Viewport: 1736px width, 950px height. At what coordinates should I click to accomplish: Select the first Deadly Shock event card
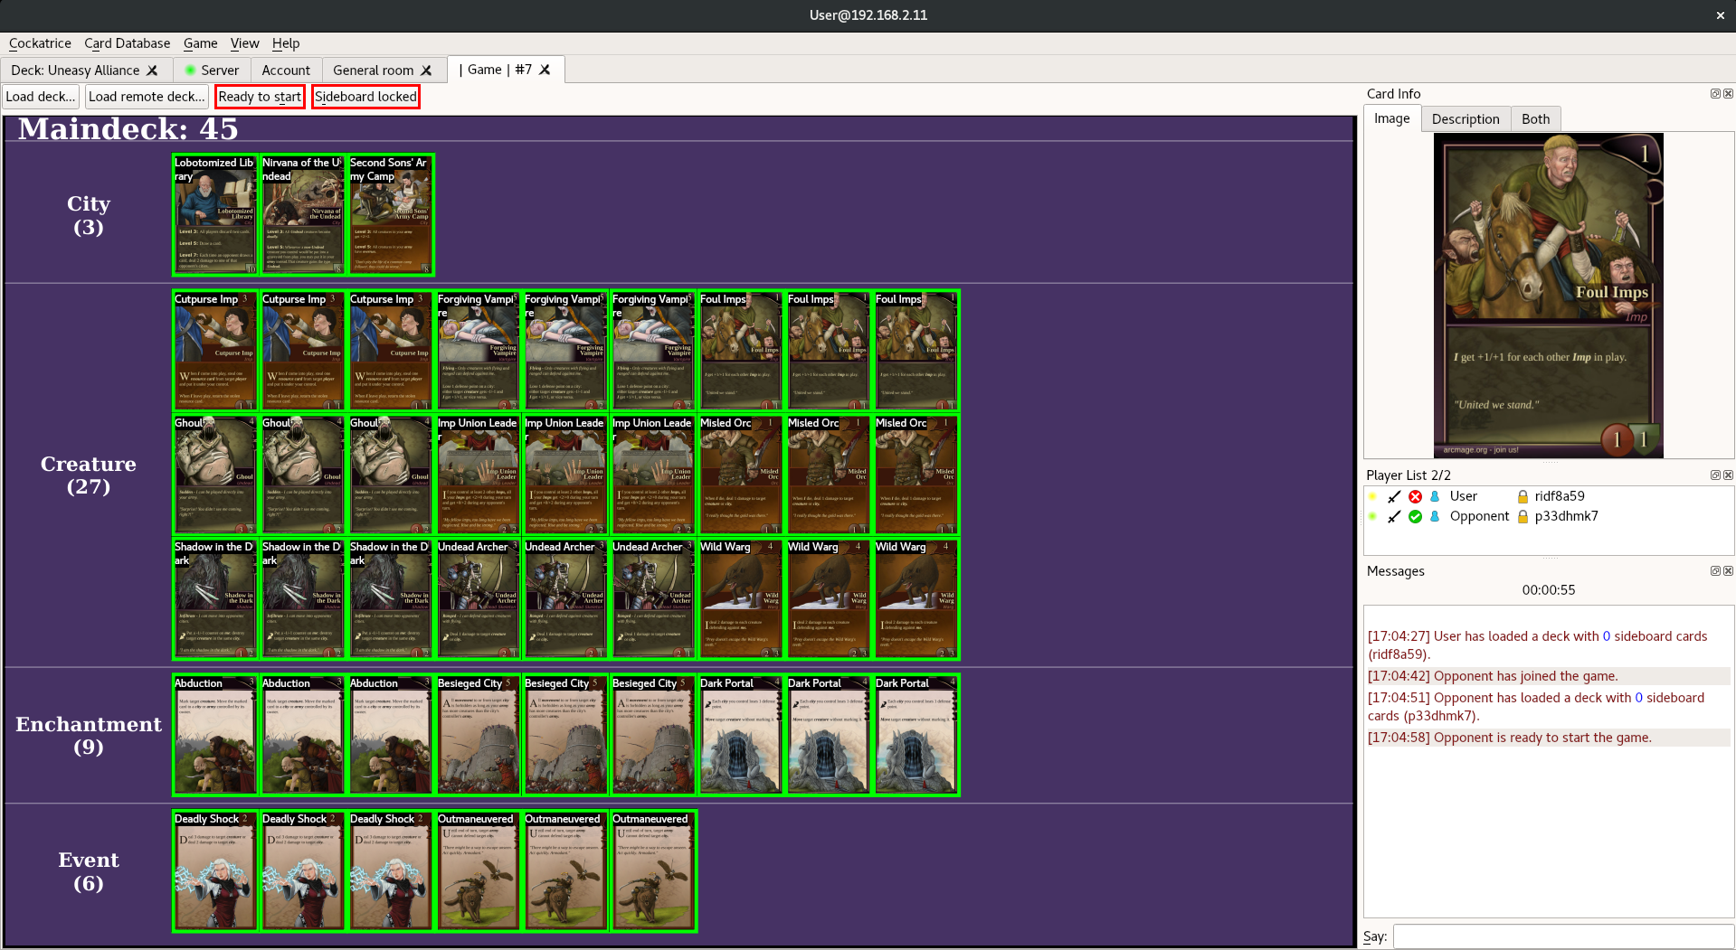click(x=215, y=870)
